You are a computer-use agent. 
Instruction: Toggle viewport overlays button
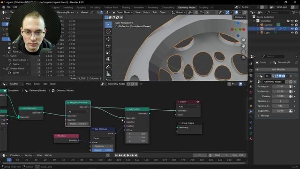pyautogui.click(x=236, y=13)
